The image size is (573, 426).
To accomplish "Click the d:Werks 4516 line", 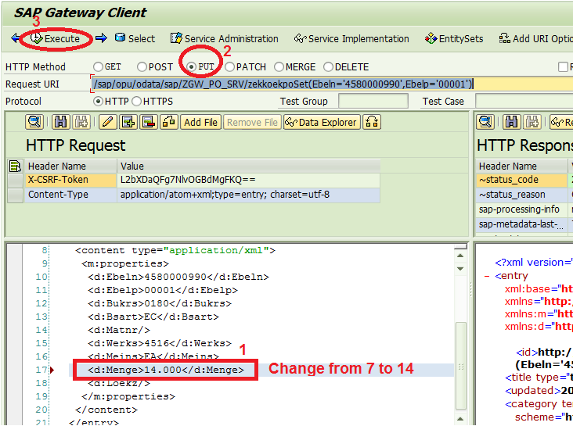I will click(x=160, y=343).
